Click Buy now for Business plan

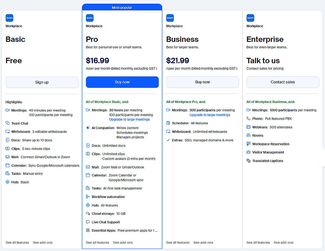pyautogui.click(x=203, y=82)
